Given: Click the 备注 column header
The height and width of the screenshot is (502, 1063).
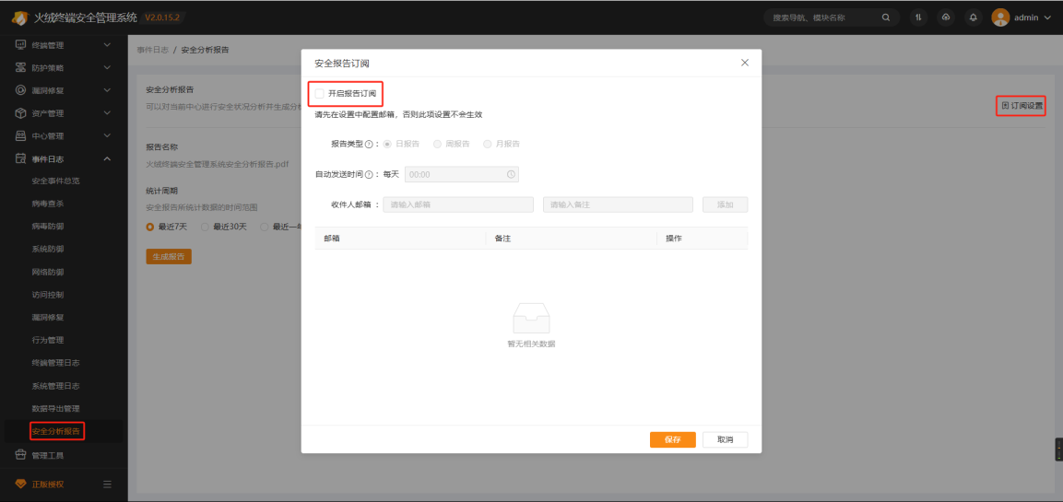Looking at the screenshot, I should pos(571,239).
